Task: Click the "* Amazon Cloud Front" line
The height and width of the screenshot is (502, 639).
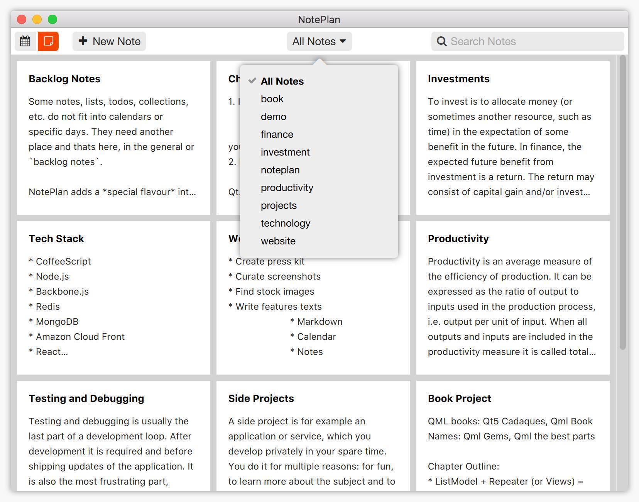Action: (77, 337)
